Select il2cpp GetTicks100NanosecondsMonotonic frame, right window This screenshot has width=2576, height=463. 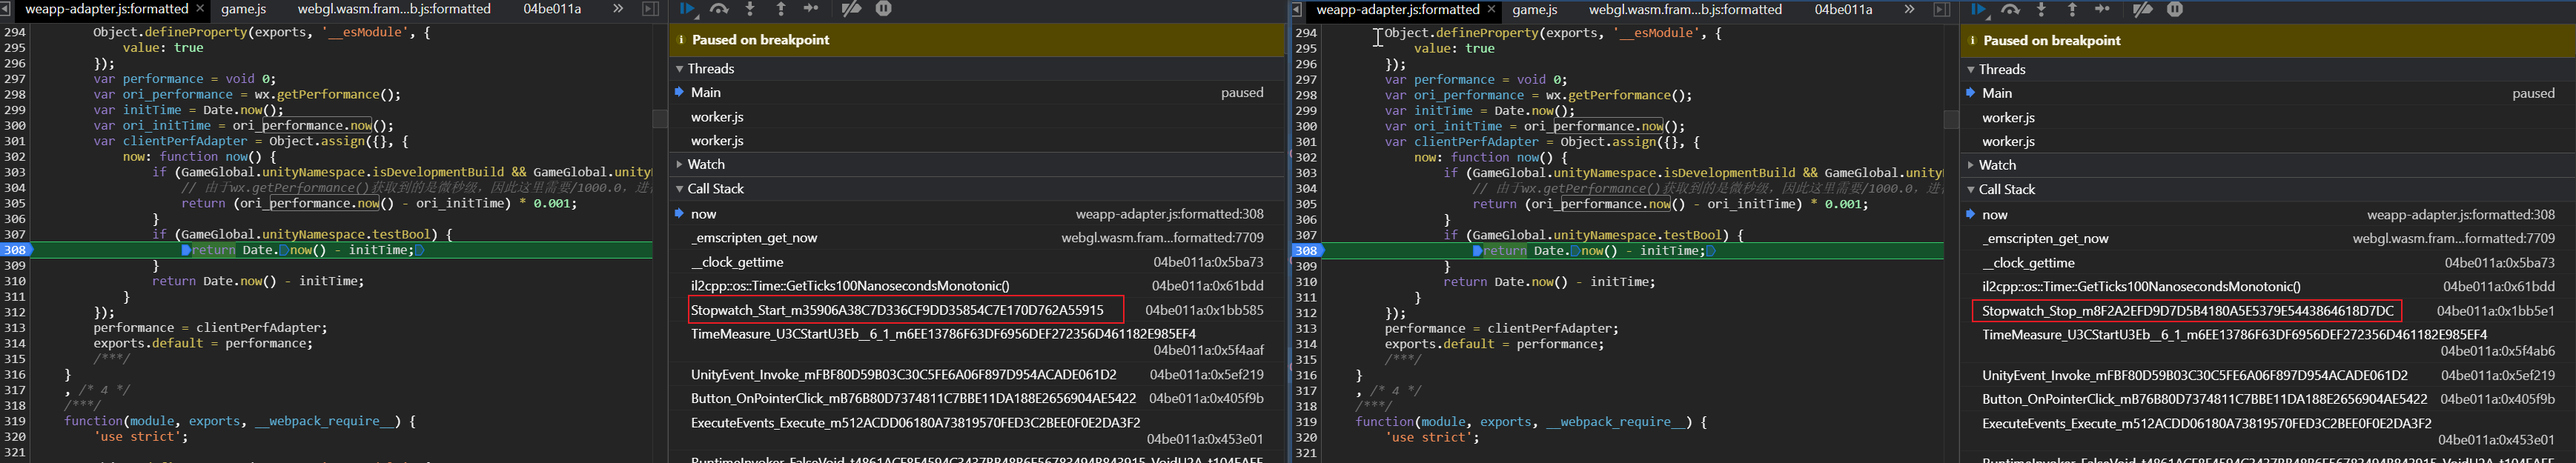coord(2267,287)
